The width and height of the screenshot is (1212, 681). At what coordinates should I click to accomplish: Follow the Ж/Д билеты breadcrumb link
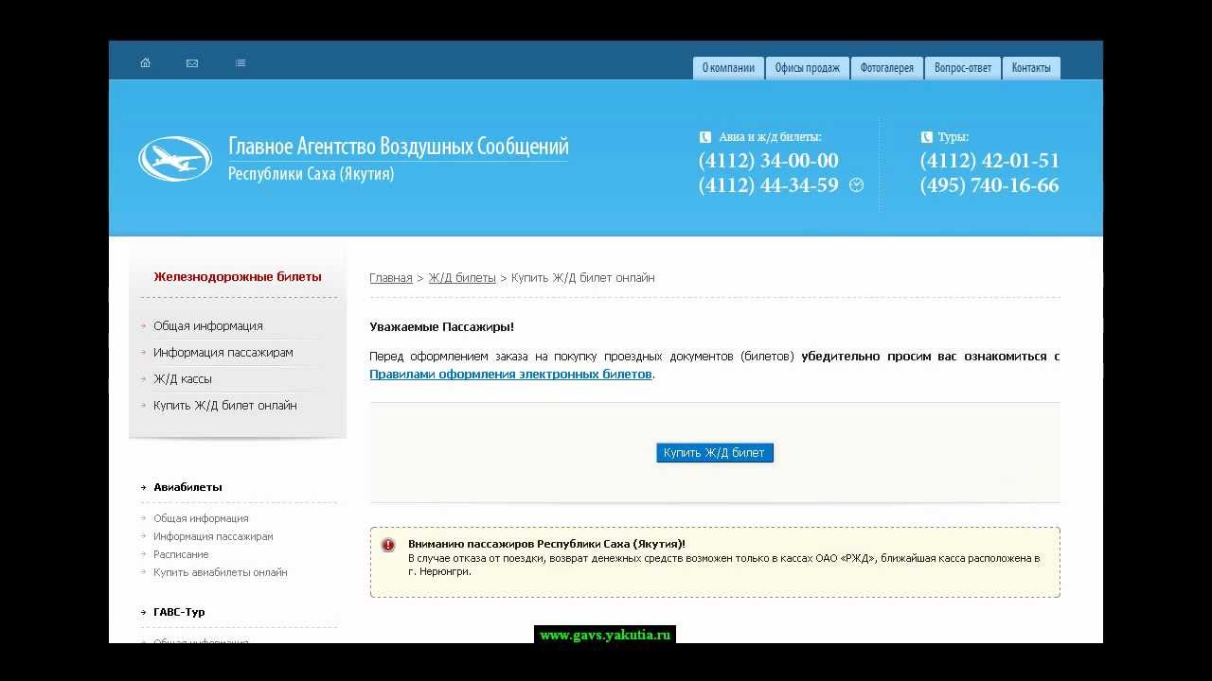click(462, 278)
